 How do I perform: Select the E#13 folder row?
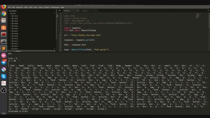(31, 46)
